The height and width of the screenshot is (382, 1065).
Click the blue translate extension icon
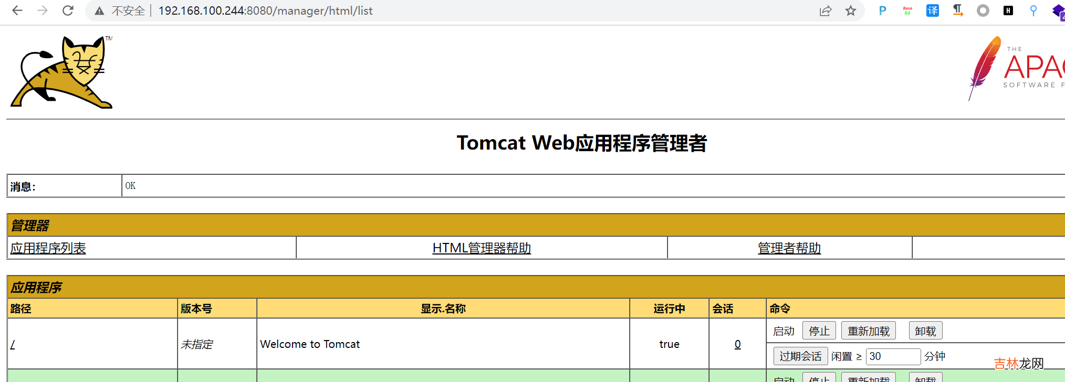coord(933,10)
